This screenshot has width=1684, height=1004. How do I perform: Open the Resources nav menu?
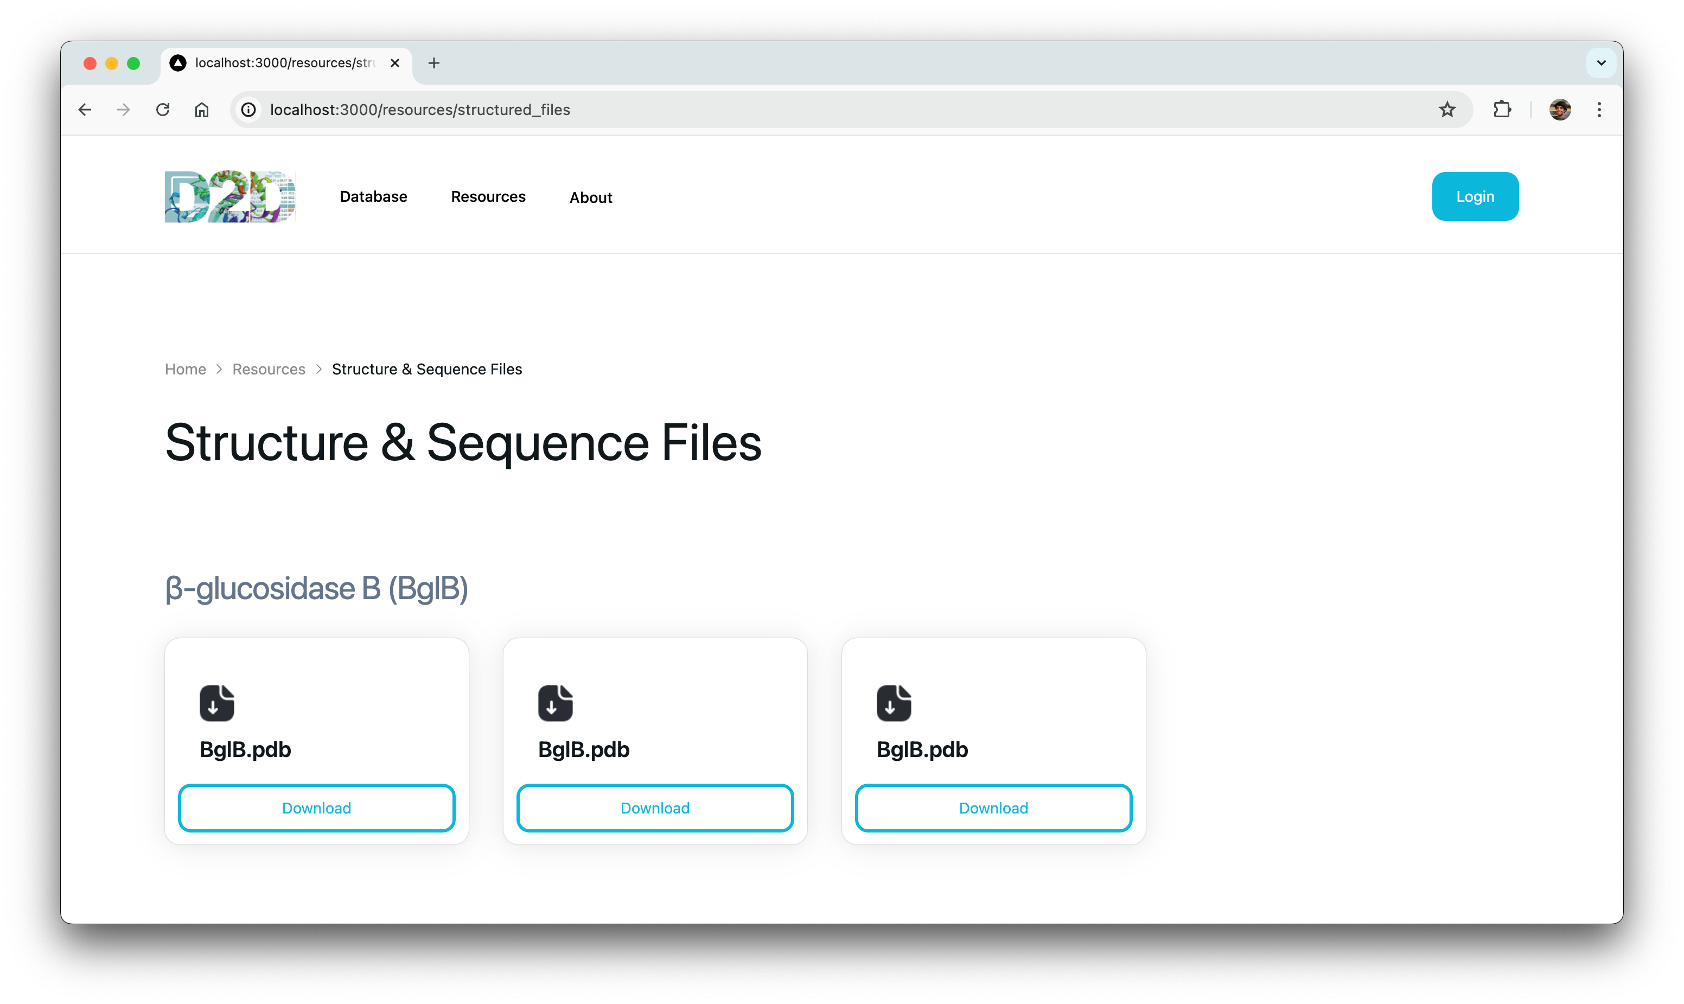point(488,197)
